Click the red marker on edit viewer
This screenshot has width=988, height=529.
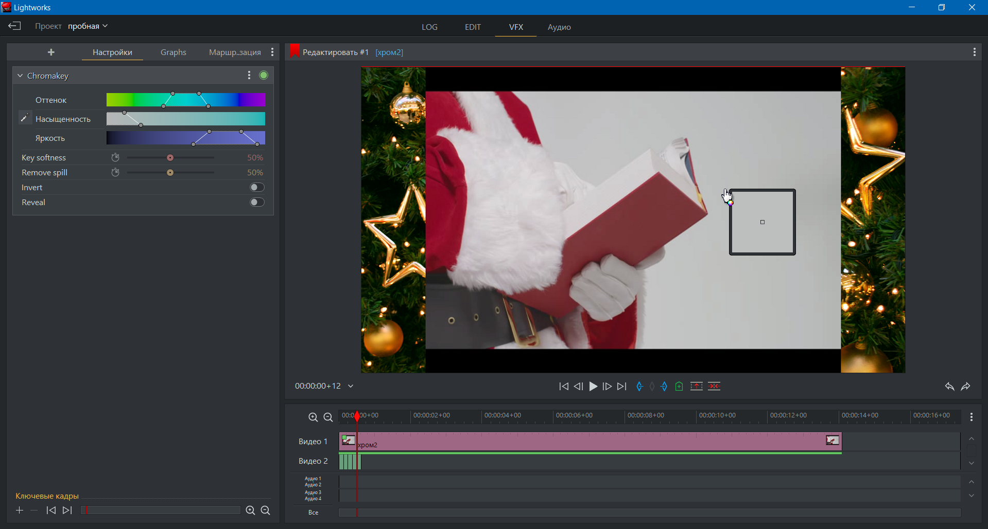pyautogui.click(x=294, y=51)
